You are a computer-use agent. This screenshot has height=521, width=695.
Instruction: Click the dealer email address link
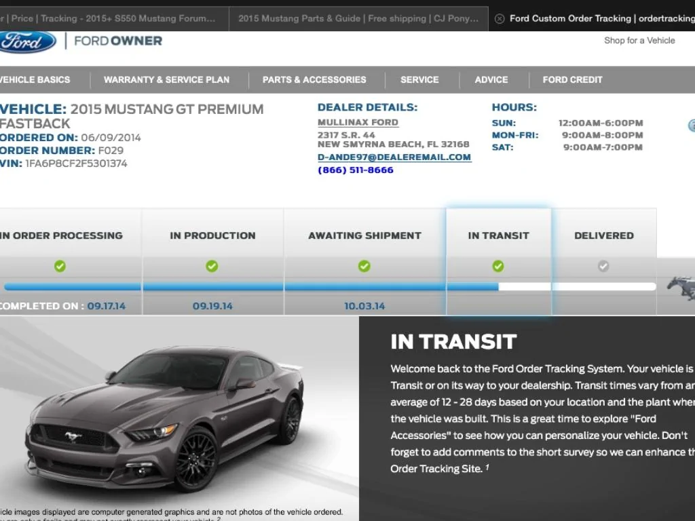click(x=394, y=157)
